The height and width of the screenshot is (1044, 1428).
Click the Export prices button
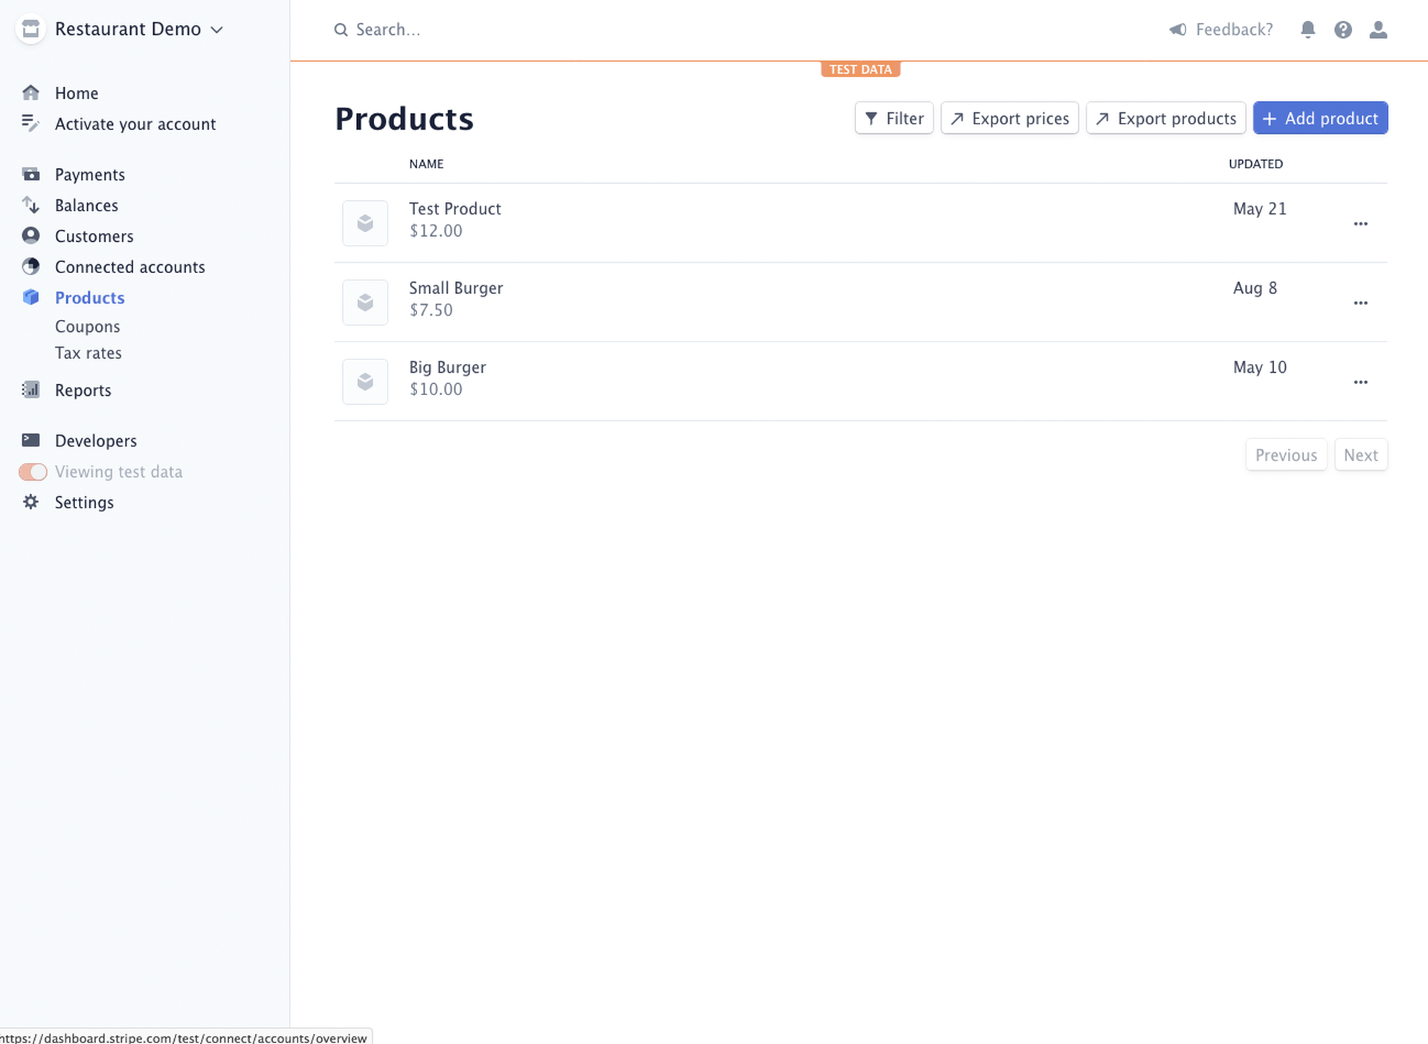point(1009,118)
